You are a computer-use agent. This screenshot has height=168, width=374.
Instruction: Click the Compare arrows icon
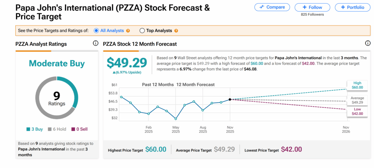[x=262, y=7]
